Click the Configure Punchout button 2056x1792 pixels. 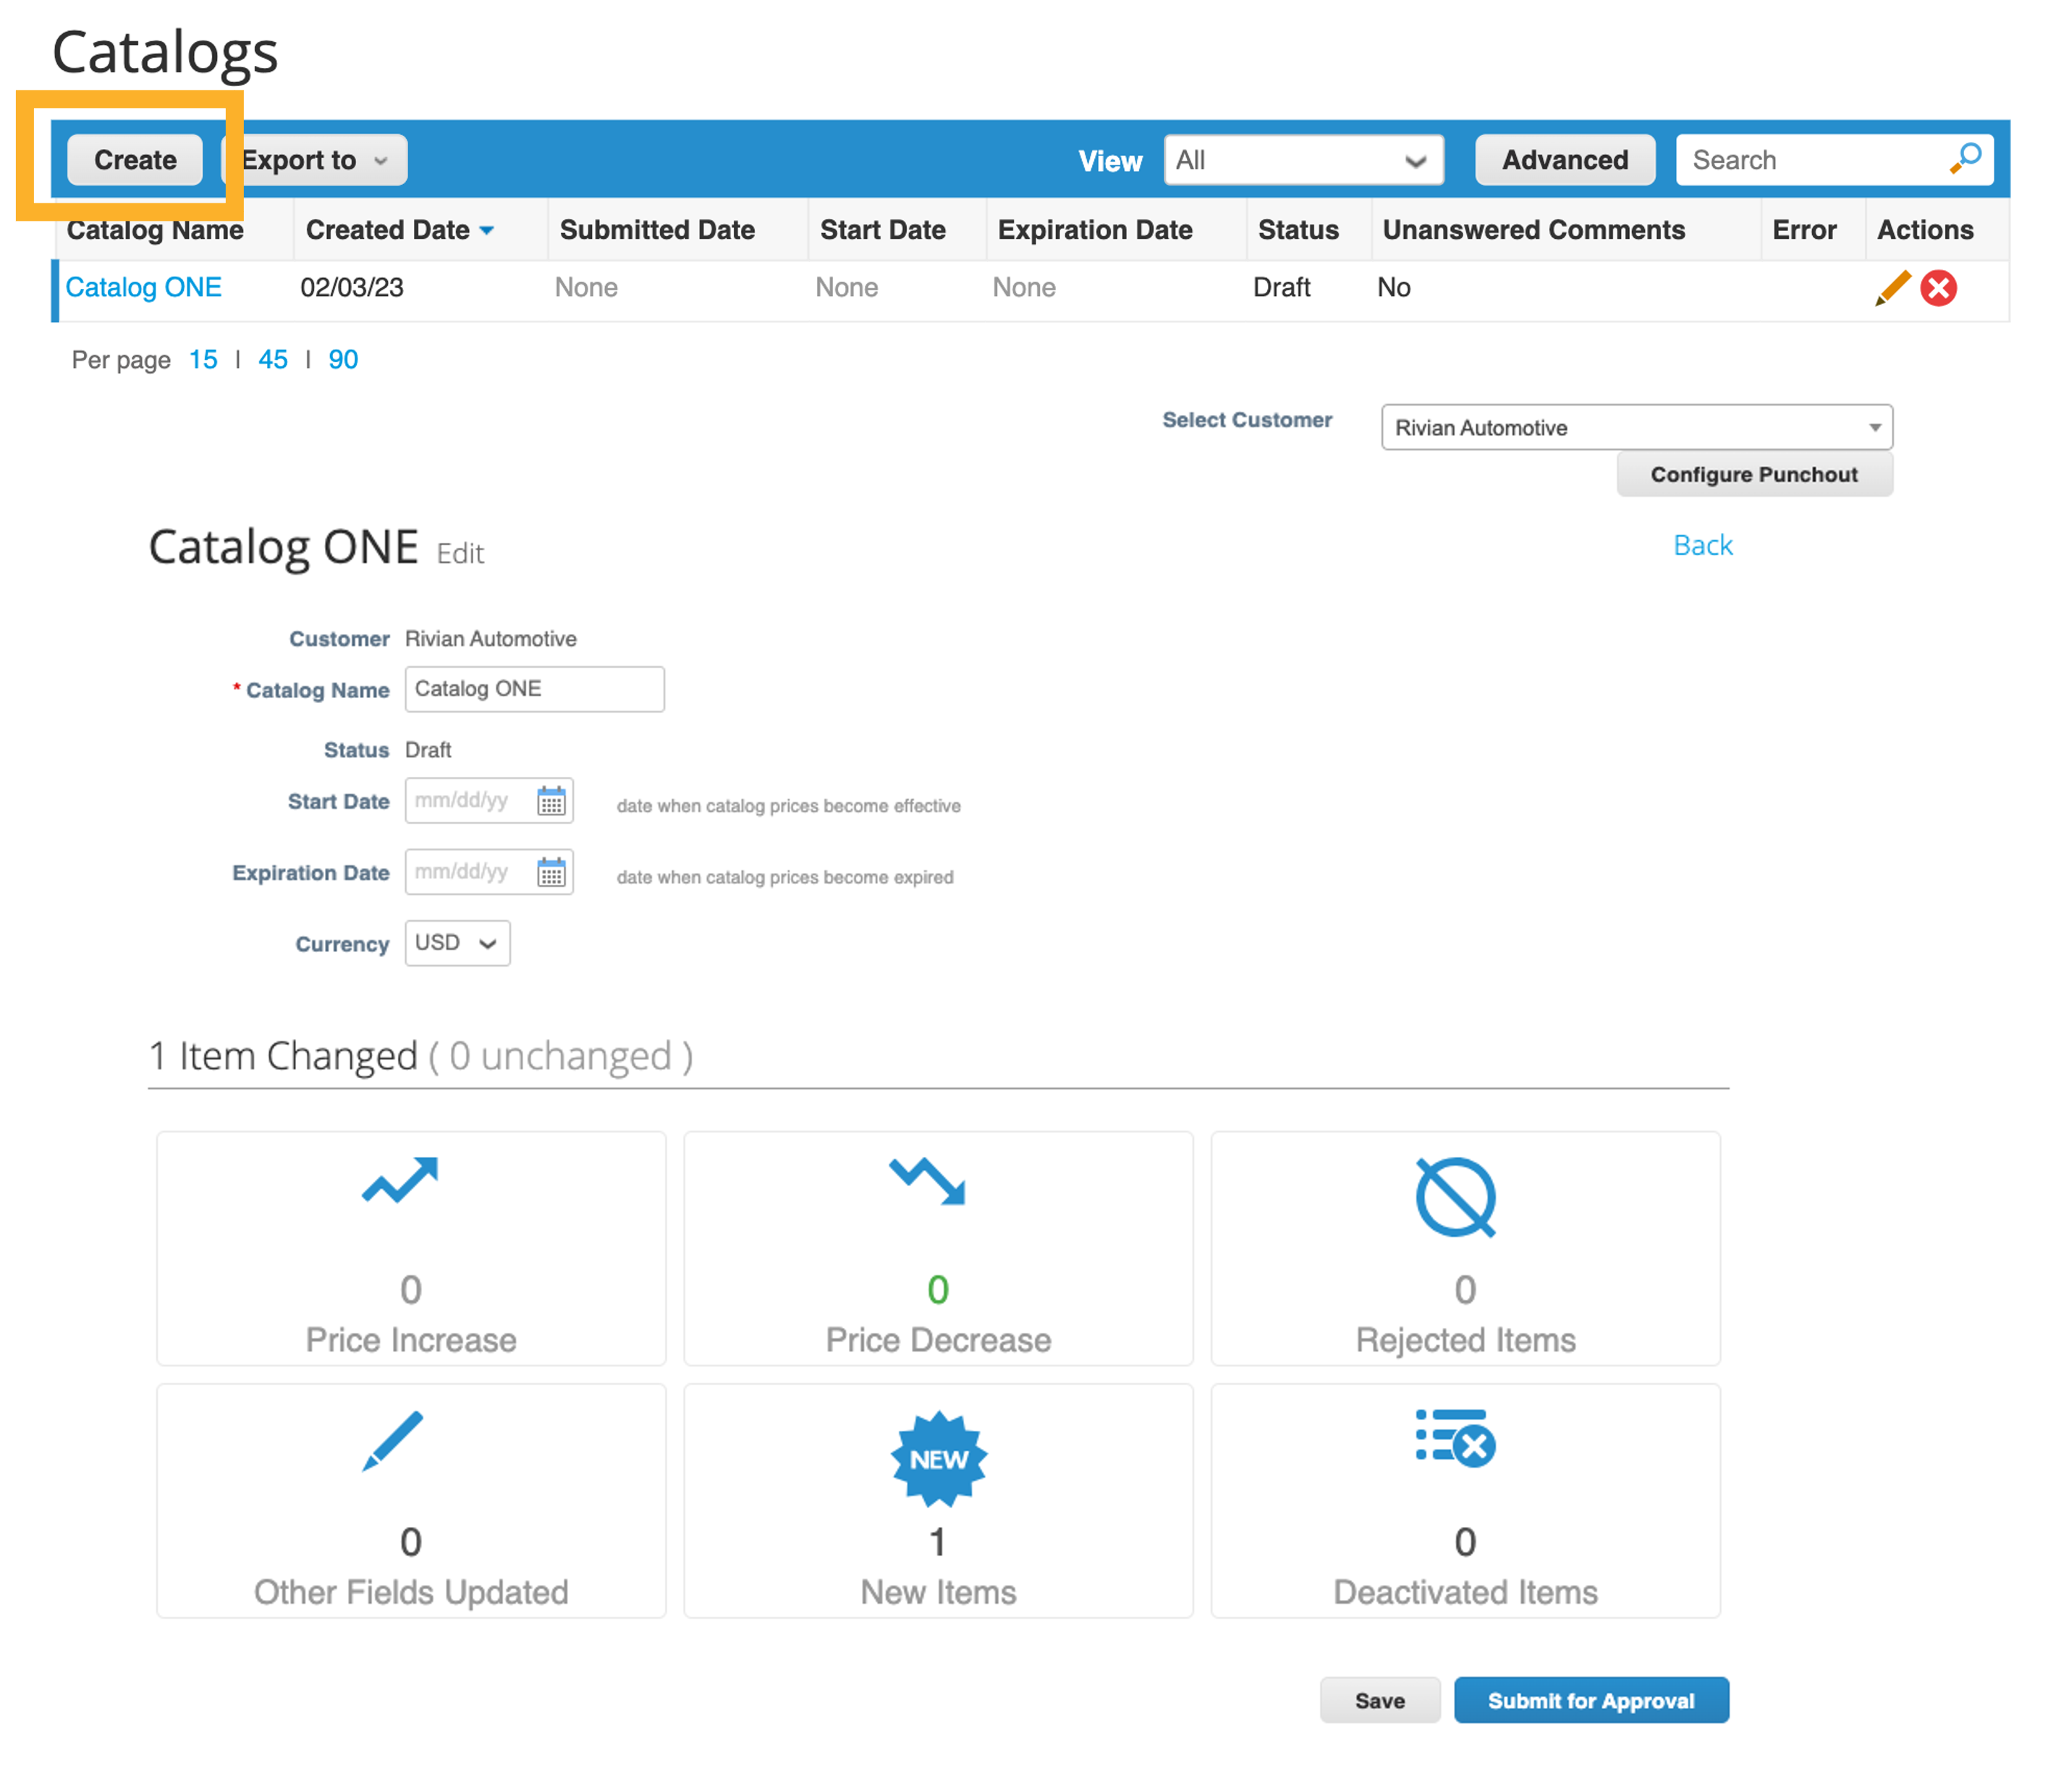(x=1754, y=474)
